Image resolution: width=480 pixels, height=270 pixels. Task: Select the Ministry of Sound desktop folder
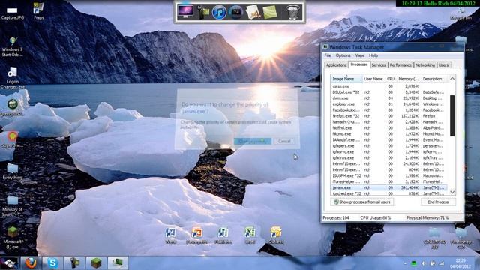pyautogui.click(x=12, y=206)
